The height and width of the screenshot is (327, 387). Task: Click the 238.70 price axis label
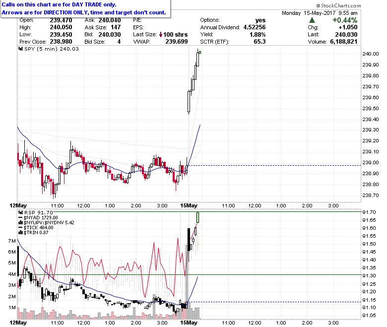click(370, 196)
